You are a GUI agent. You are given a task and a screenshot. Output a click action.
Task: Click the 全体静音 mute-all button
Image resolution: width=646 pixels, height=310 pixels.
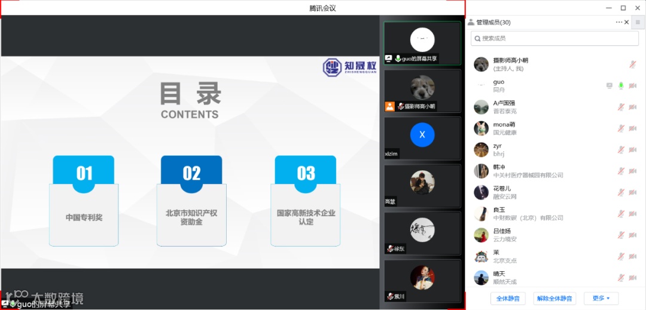(508, 299)
